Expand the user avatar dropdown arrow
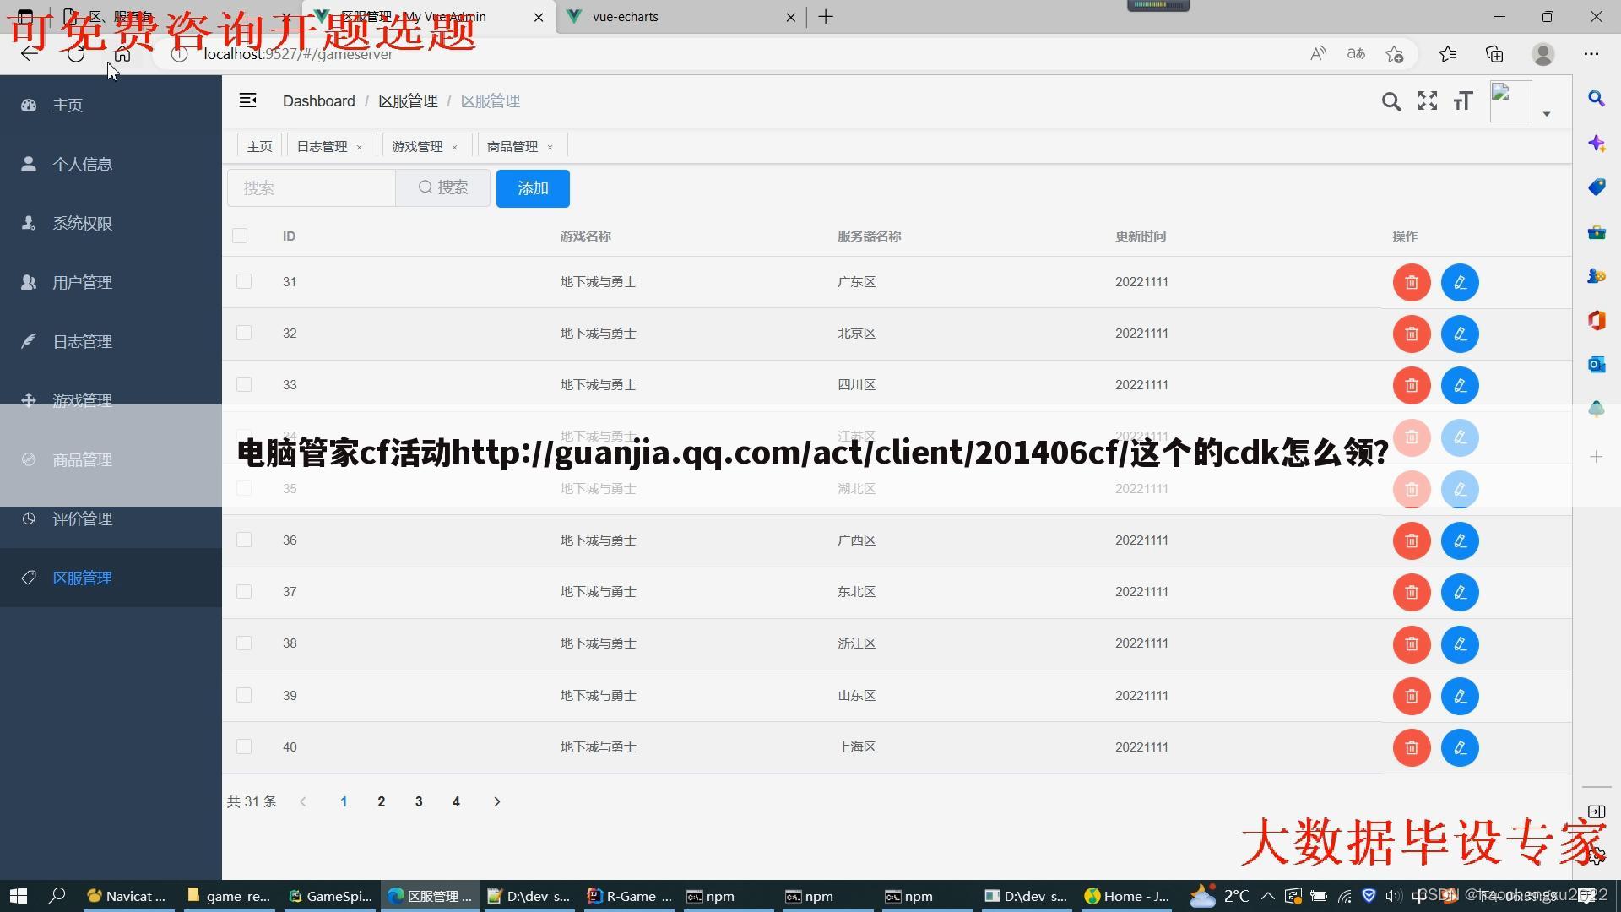This screenshot has width=1621, height=912. 1547,113
